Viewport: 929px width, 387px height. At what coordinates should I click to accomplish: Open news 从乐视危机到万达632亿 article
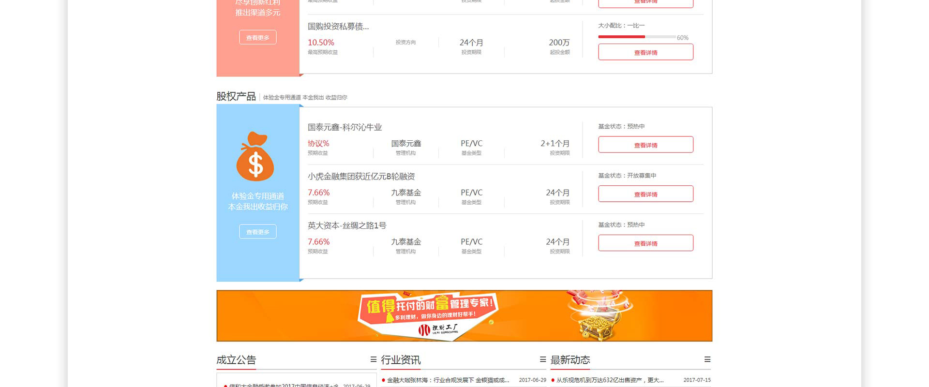tap(610, 380)
